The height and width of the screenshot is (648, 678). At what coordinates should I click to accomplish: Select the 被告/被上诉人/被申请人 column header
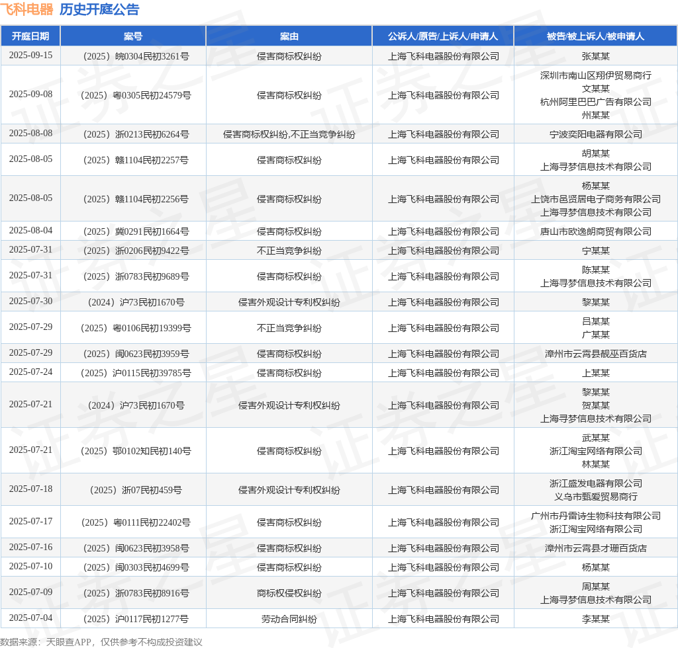point(595,36)
